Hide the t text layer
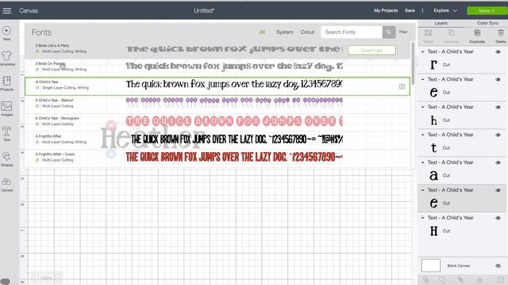The image size is (508, 285). coord(498,135)
